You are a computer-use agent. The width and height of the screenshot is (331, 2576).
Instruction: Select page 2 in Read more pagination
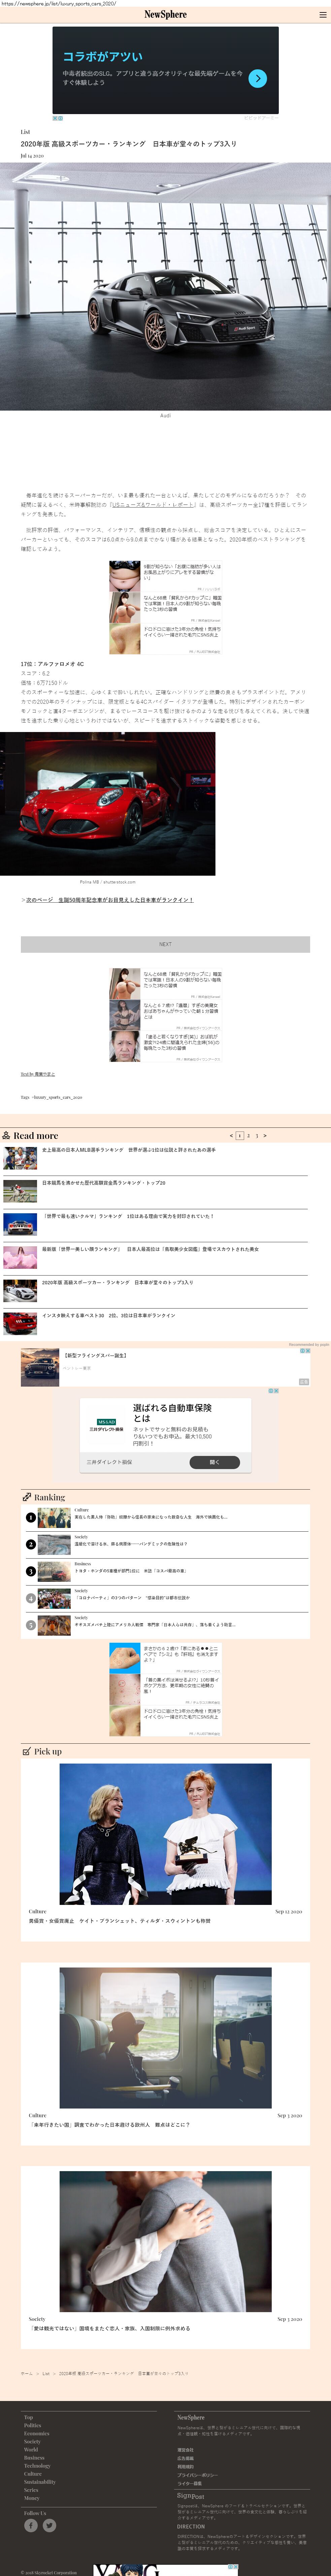(x=249, y=1136)
